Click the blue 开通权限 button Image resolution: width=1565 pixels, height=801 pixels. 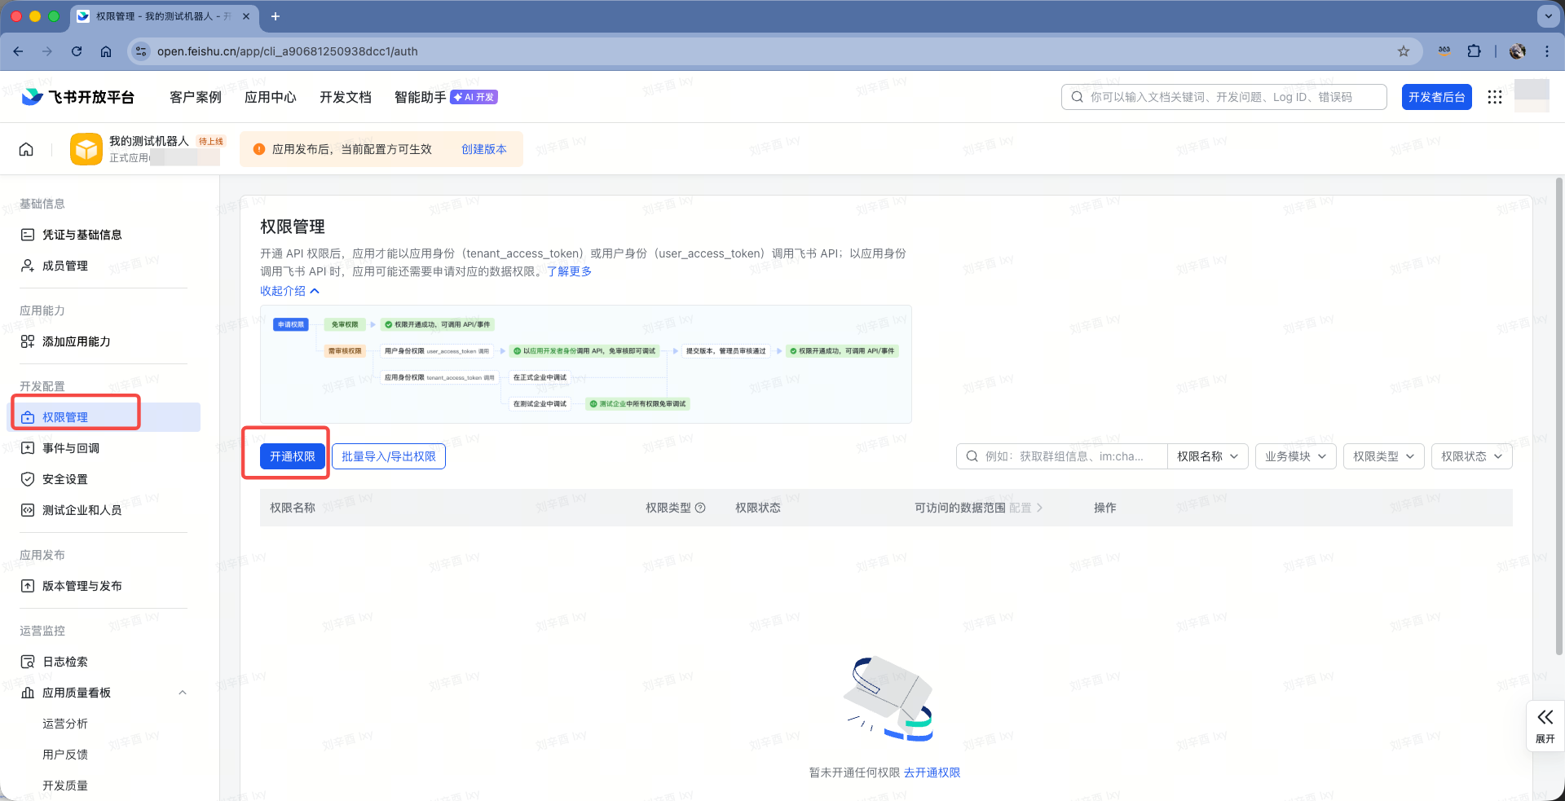coord(293,456)
